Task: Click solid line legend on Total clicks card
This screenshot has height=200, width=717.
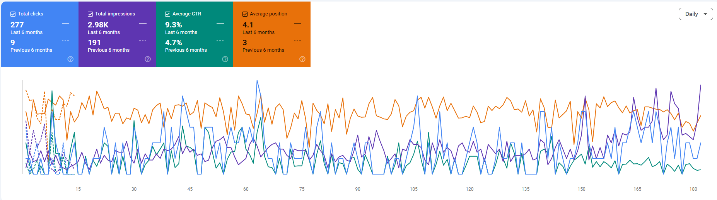Action: click(65, 23)
